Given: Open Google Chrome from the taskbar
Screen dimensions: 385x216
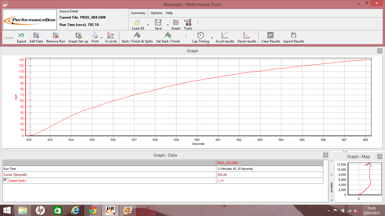Looking at the screenshot, I should coord(93,210).
